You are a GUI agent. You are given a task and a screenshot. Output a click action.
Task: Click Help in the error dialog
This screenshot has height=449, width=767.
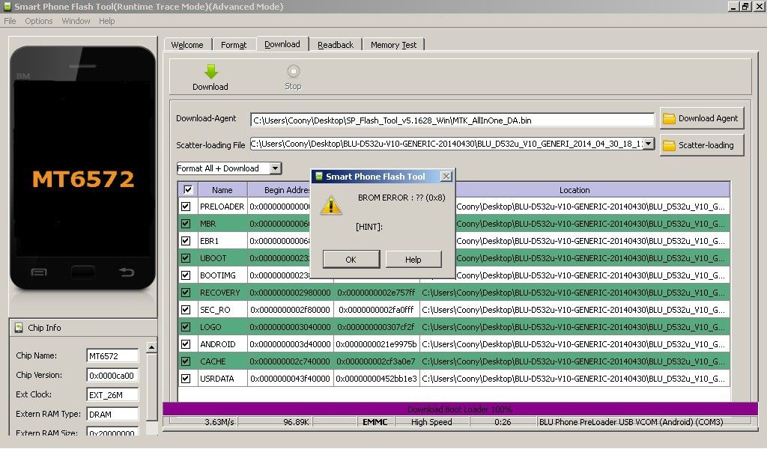click(413, 260)
